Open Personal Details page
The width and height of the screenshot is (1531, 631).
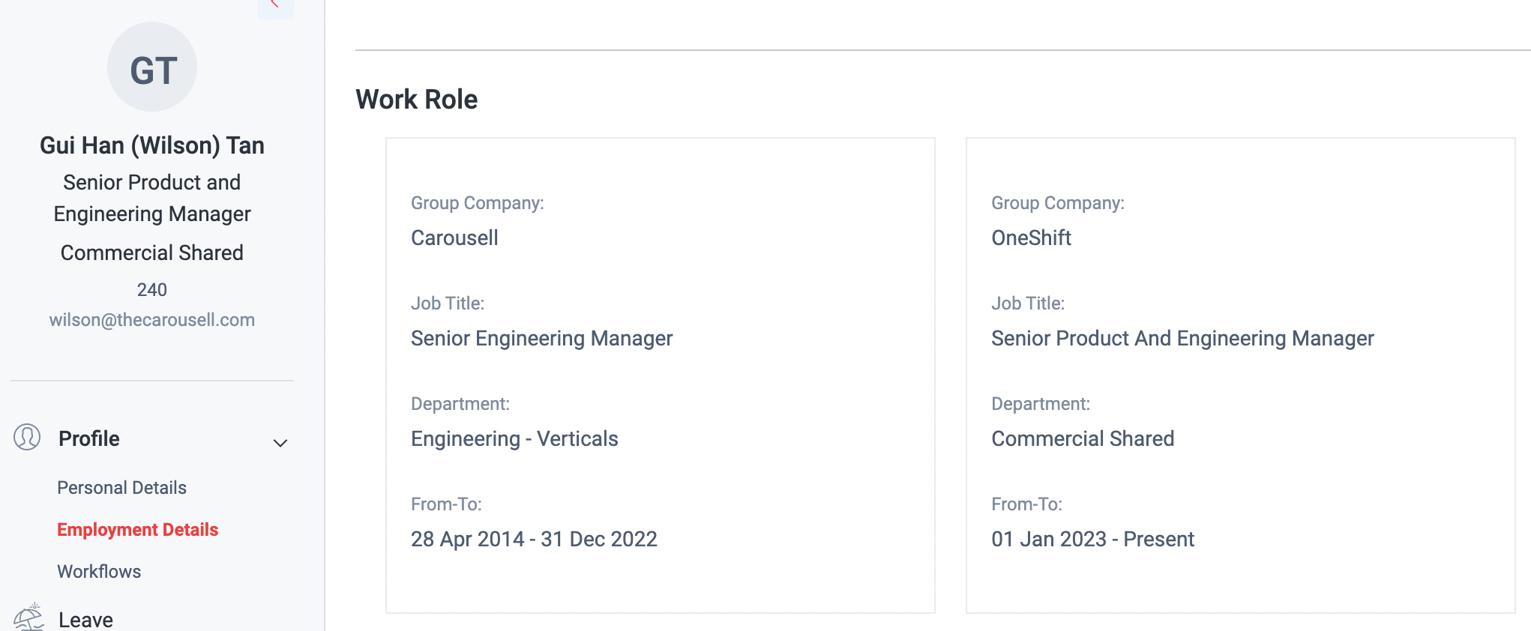(121, 488)
